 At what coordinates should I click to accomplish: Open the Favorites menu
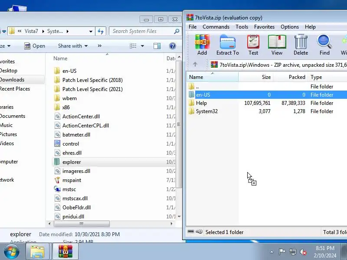(x=264, y=27)
